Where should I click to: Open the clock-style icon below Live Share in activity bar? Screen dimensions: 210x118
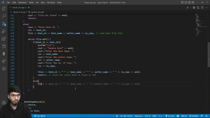[4, 69]
